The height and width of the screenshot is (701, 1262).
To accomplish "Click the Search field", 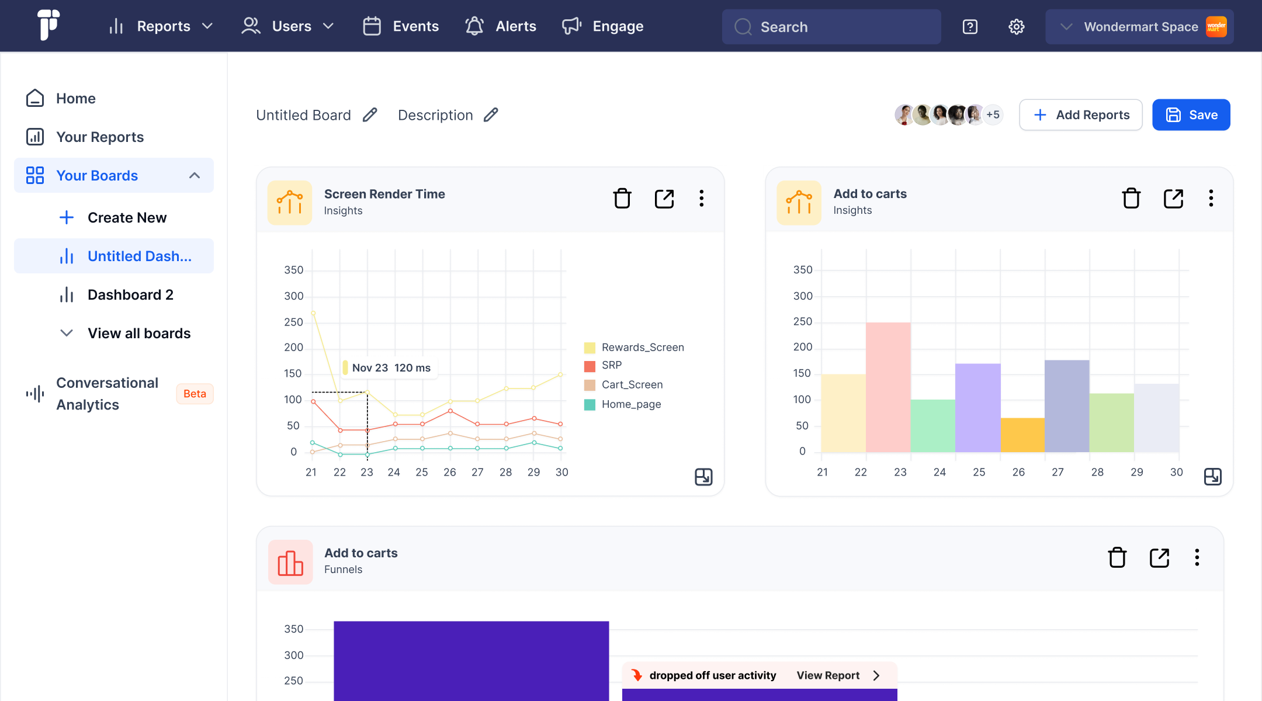I will pos(831,27).
